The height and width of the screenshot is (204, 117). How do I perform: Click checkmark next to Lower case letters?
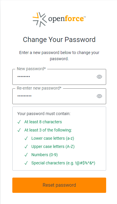coord(26,138)
